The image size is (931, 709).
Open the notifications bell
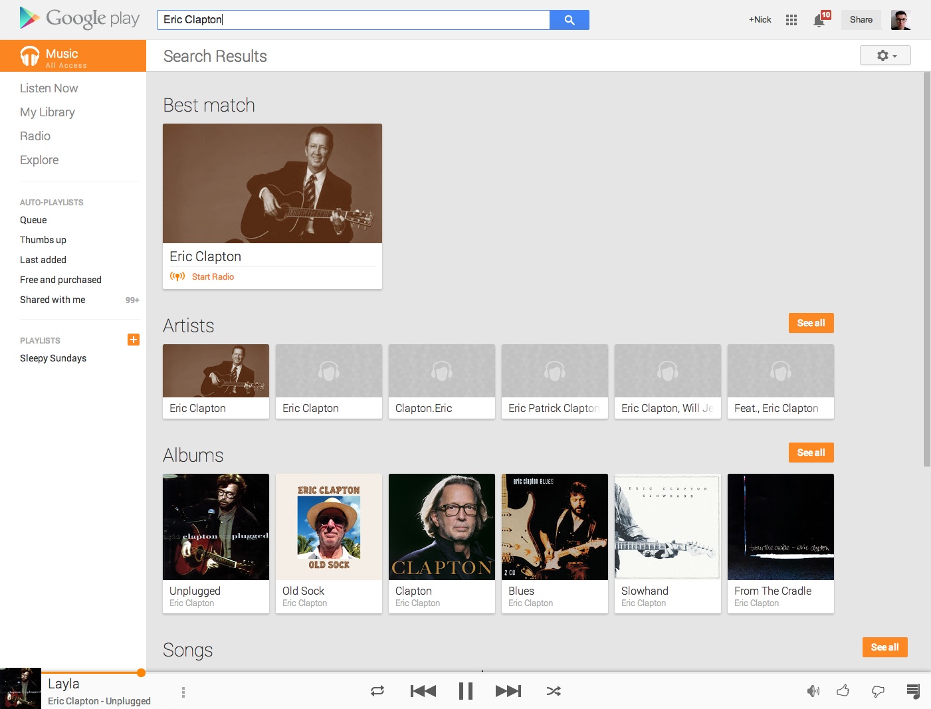point(820,20)
